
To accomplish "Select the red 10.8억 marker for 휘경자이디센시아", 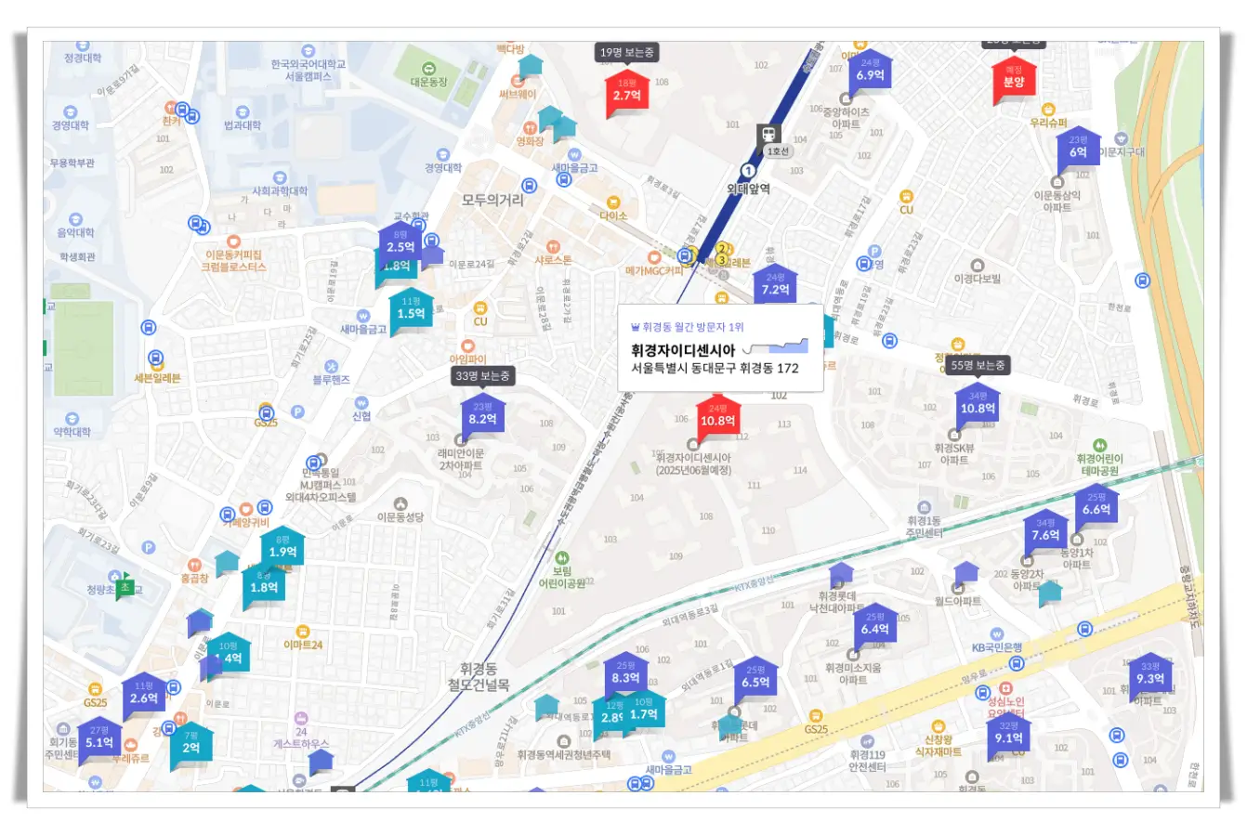I will coord(717,419).
